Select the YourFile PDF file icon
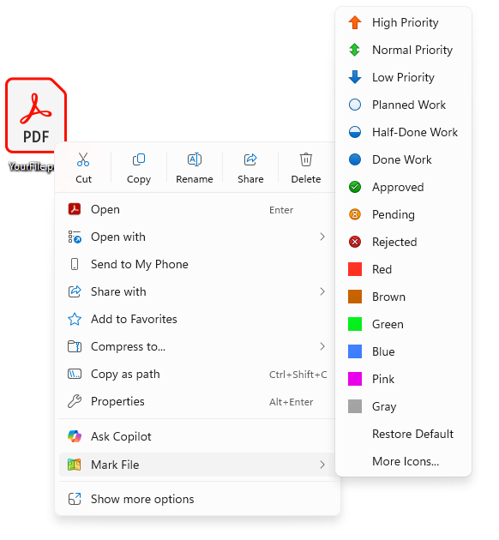The image size is (499, 540). click(x=36, y=116)
